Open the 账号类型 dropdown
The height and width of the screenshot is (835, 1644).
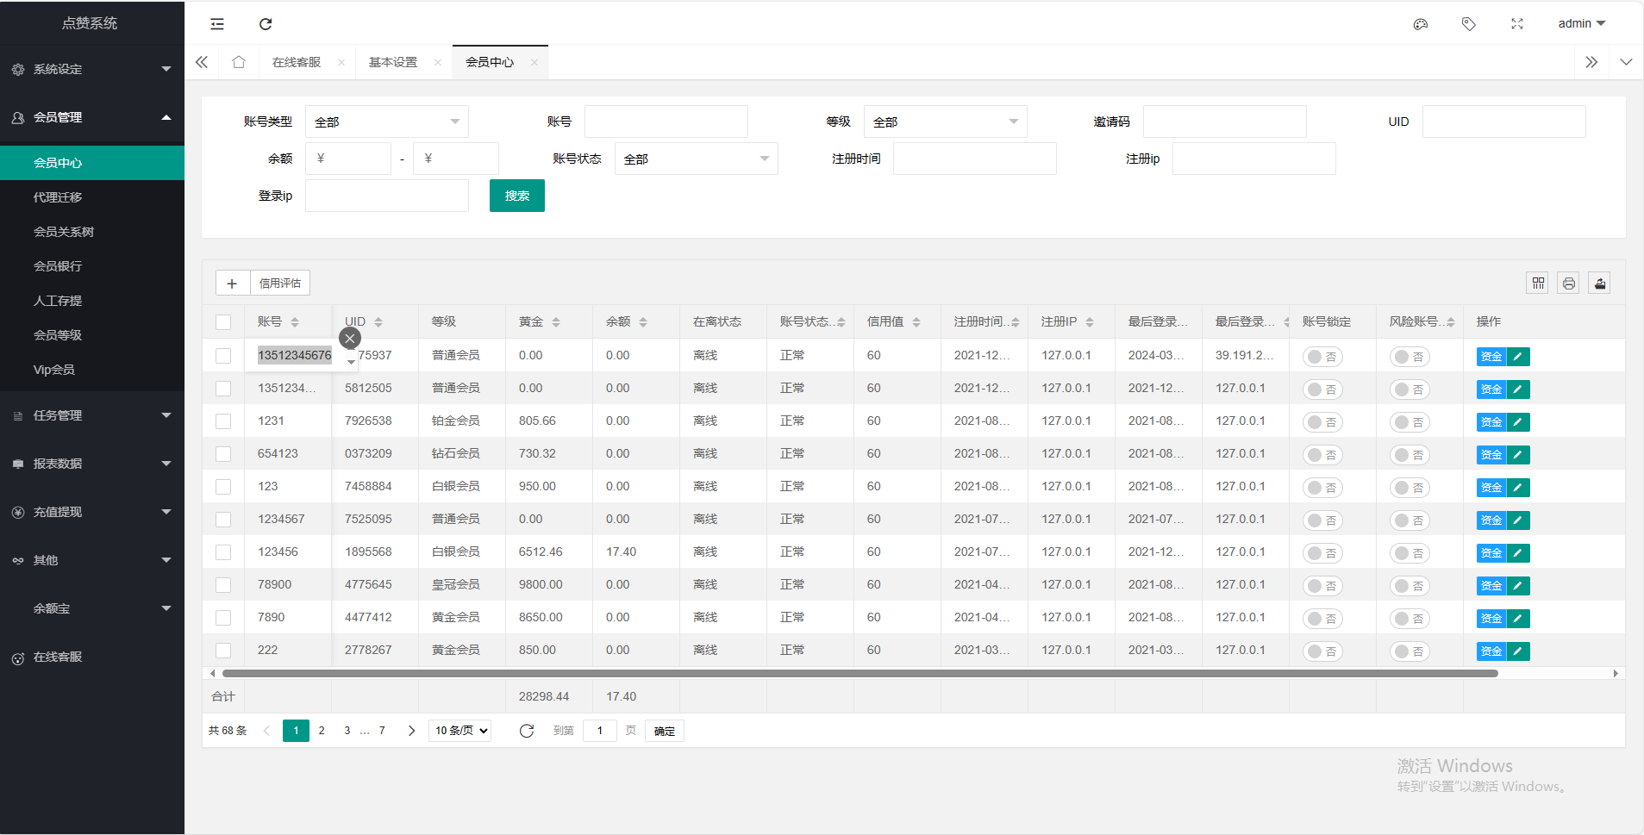[x=386, y=122]
